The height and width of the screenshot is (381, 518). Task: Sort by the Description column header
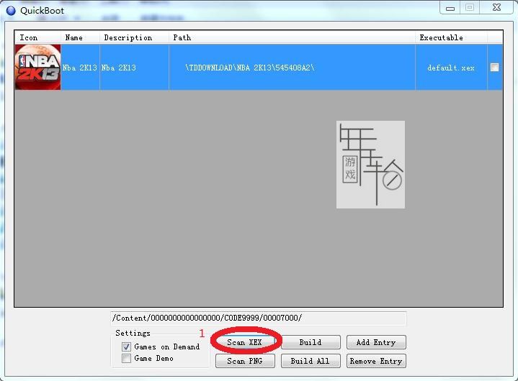(135, 37)
